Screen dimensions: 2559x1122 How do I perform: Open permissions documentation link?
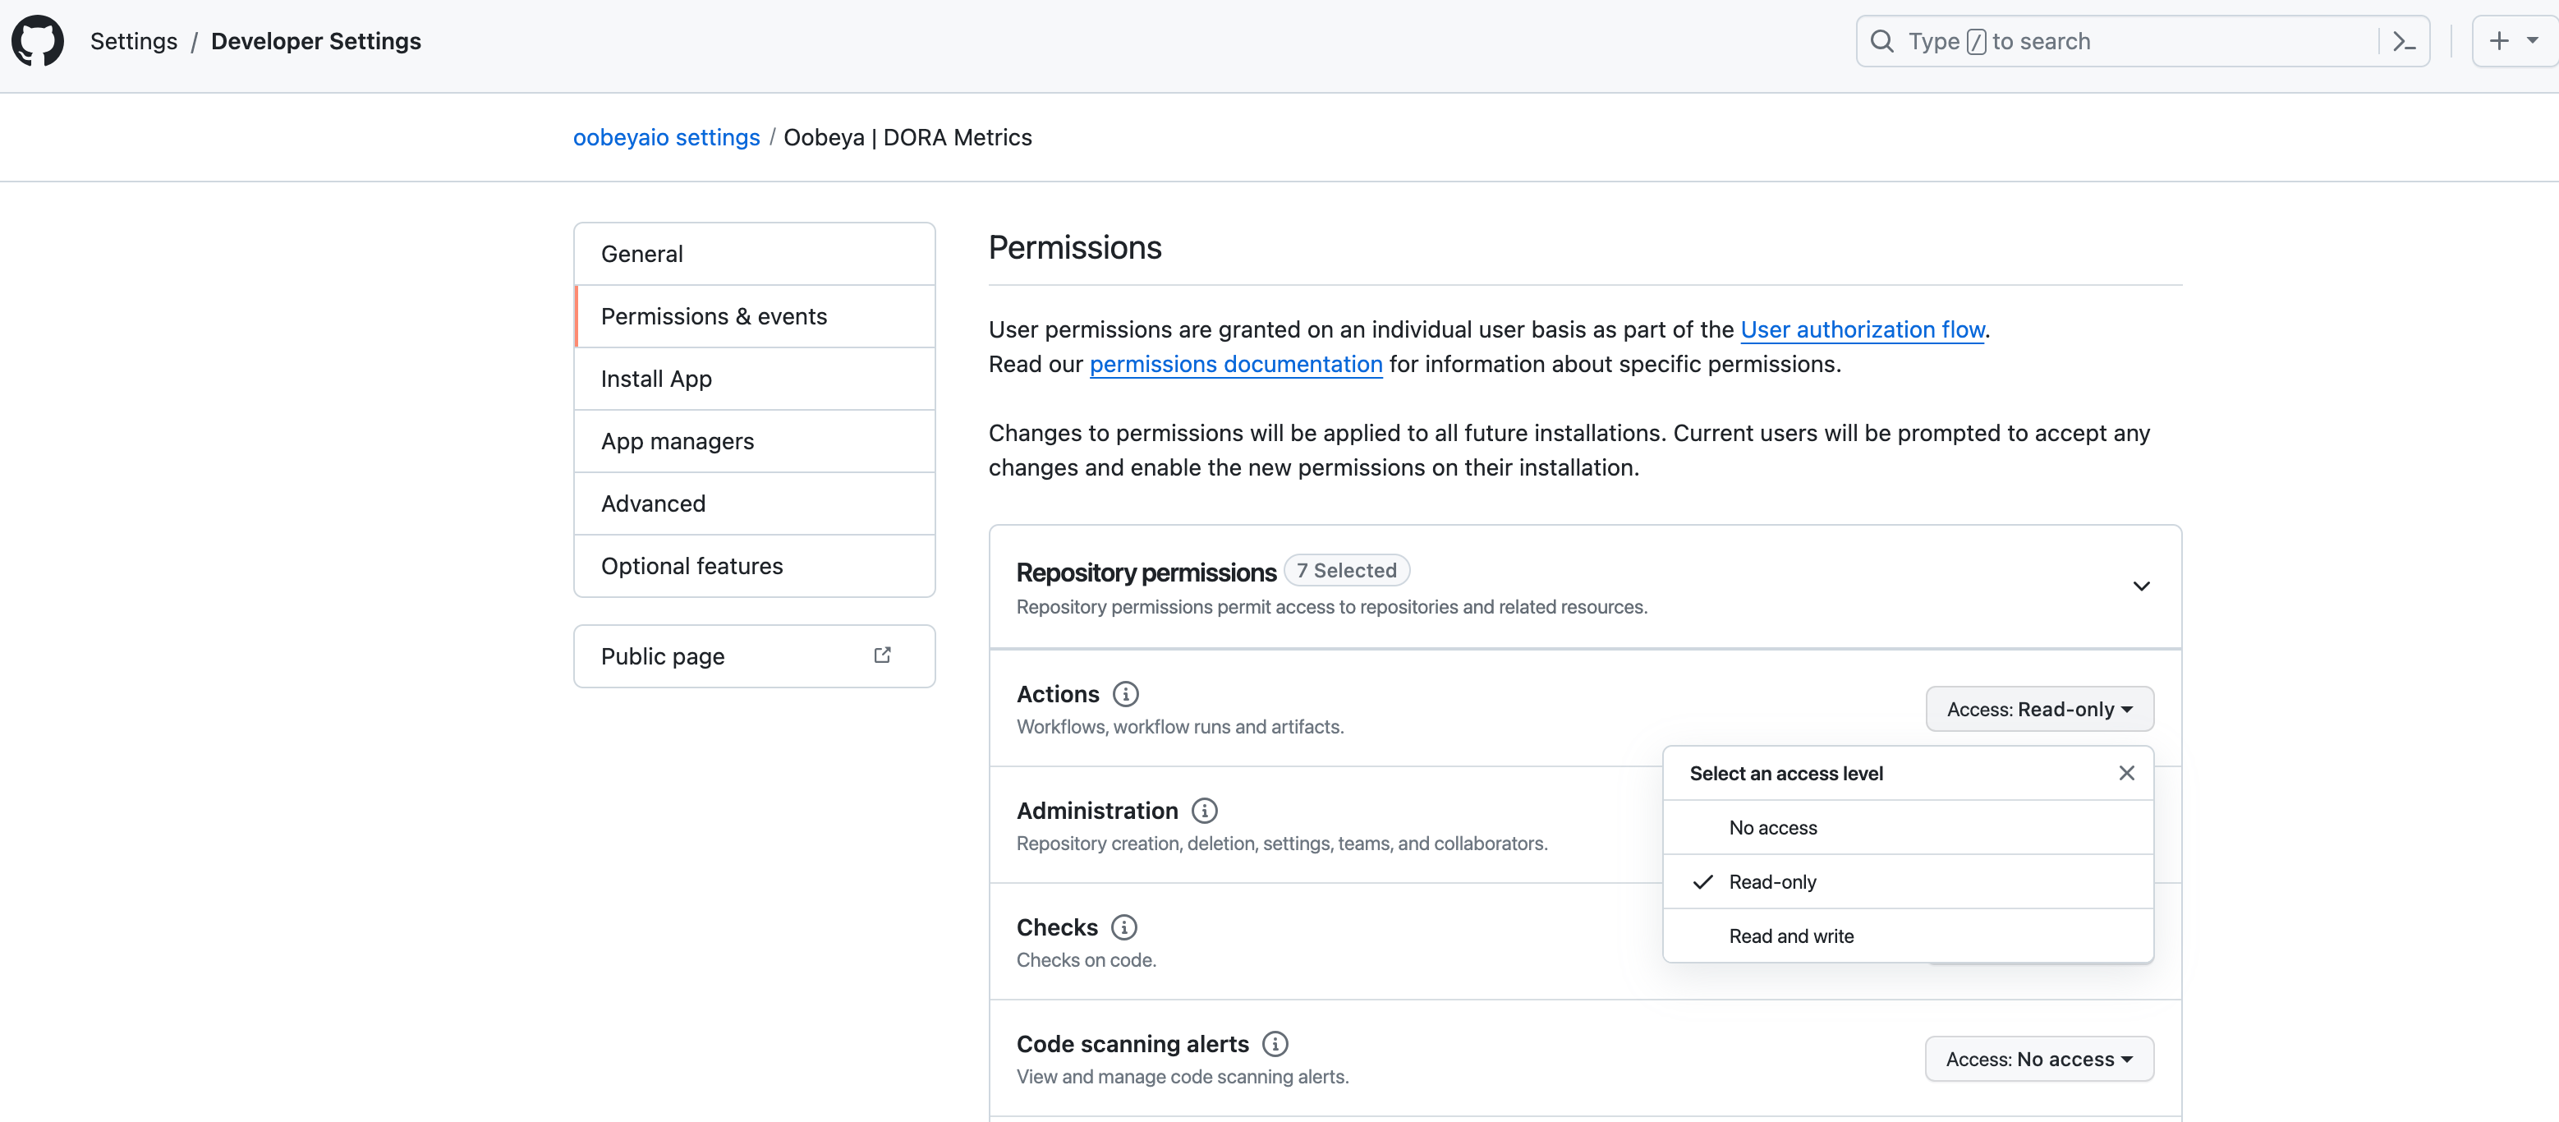tap(1235, 365)
